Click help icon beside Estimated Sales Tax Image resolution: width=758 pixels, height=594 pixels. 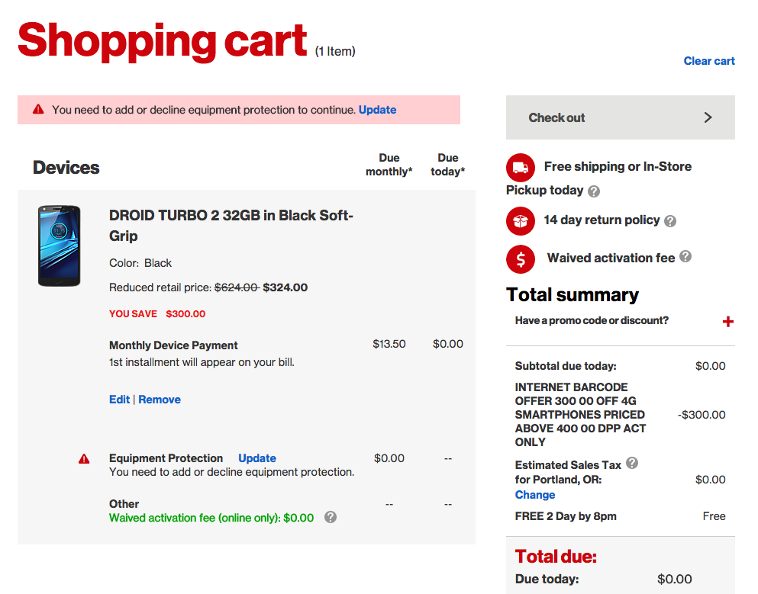click(x=632, y=464)
